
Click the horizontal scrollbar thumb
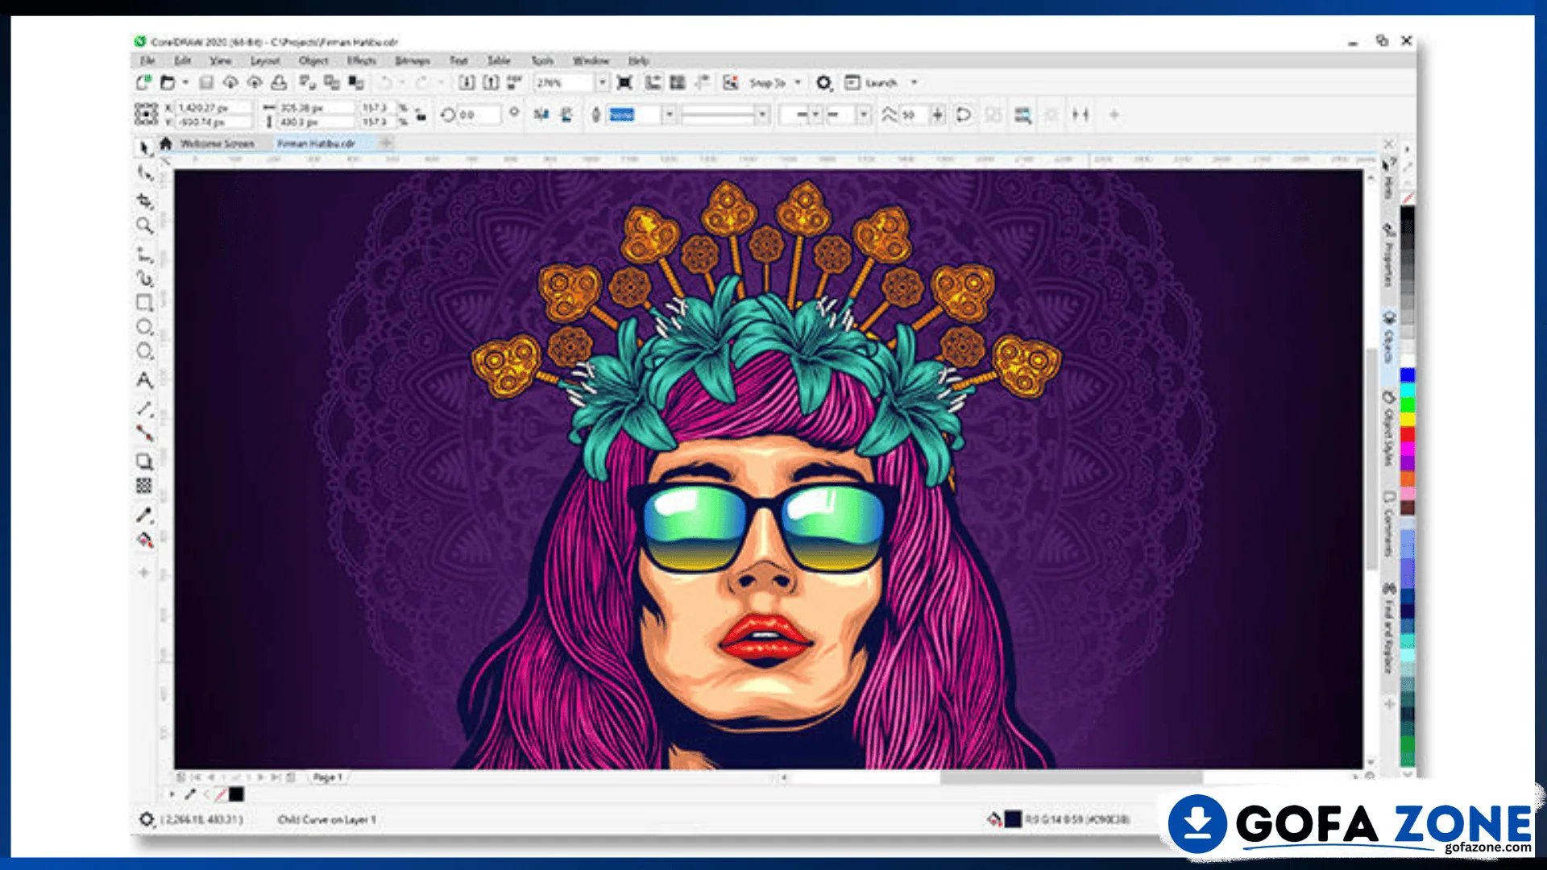pyautogui.click(x=1071, y=777)
